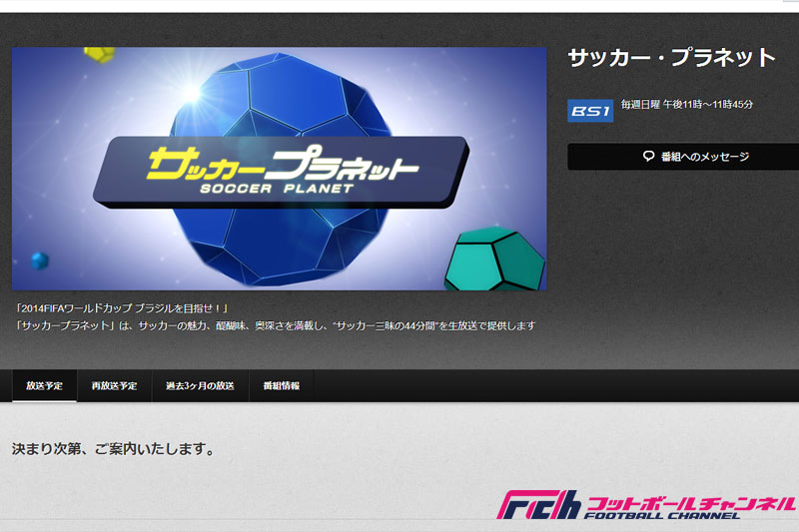
Task: Click the サッカー・プラネット program title heading
Action: [x=671, y=58]
